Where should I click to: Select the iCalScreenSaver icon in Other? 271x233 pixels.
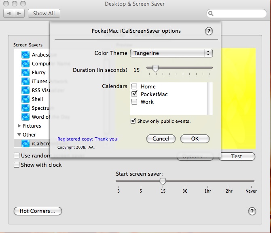point(25,143)
